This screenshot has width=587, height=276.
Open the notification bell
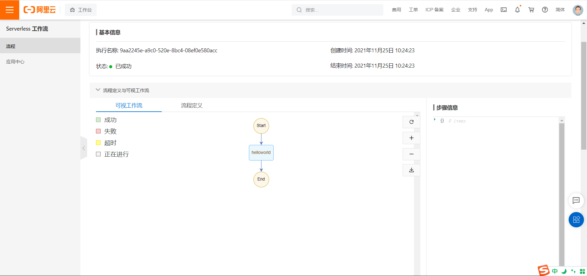(x=517, y=10)
